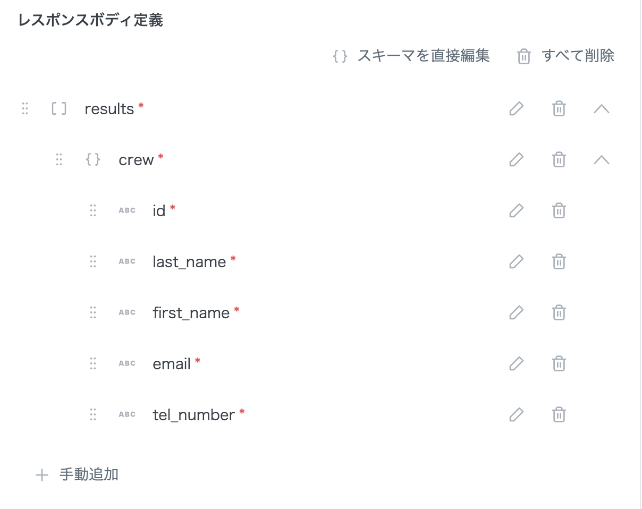Click the array type icon beside results

click(x=59, y=109)
